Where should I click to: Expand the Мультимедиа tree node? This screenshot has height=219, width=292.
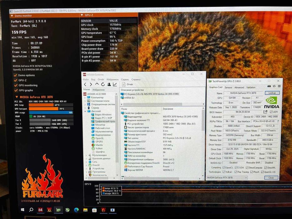86,155
